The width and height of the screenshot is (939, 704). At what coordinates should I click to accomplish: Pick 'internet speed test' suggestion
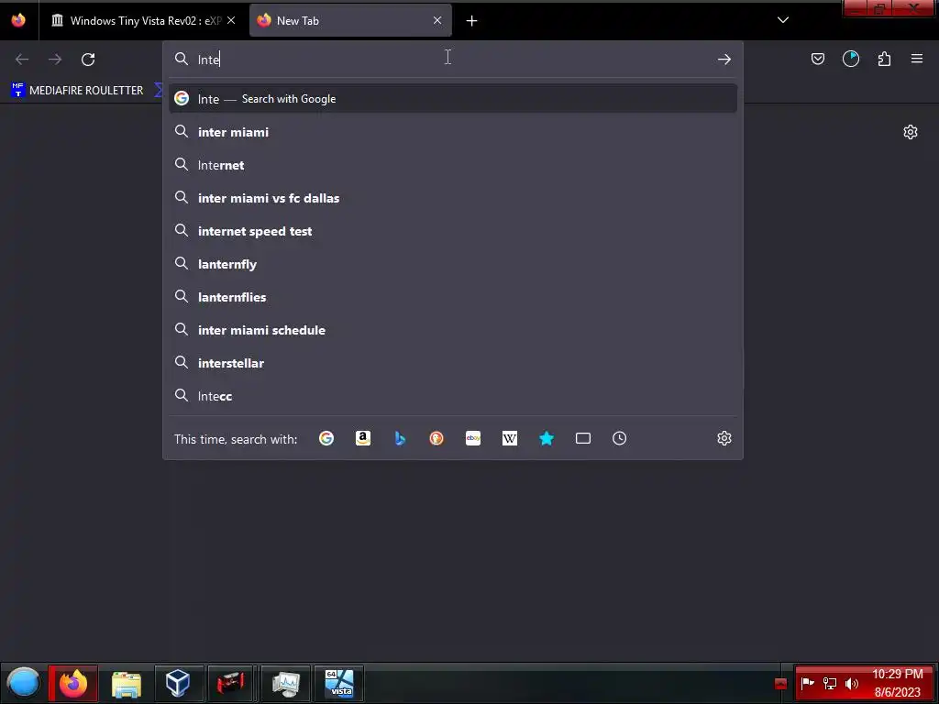pyautogui.click(x=453, y=230)
